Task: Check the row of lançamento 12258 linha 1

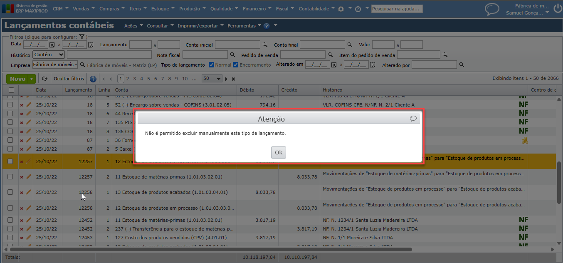Action: click(x=10, y=192)
